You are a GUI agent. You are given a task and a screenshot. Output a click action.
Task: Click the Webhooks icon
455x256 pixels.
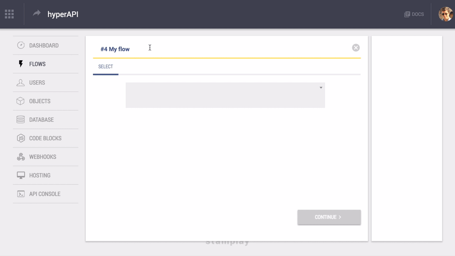tap(20, 157)
